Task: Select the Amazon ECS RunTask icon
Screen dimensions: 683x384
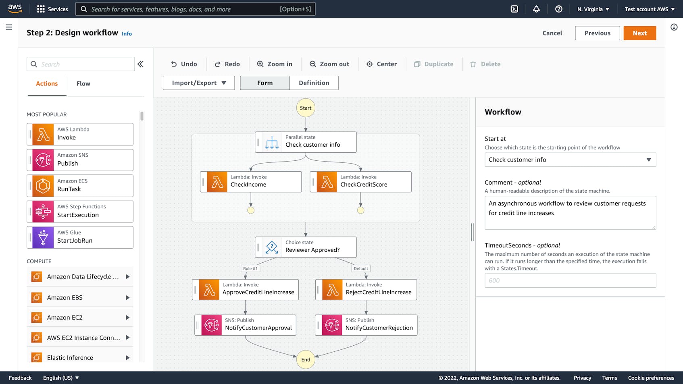Action: [42, 185]
